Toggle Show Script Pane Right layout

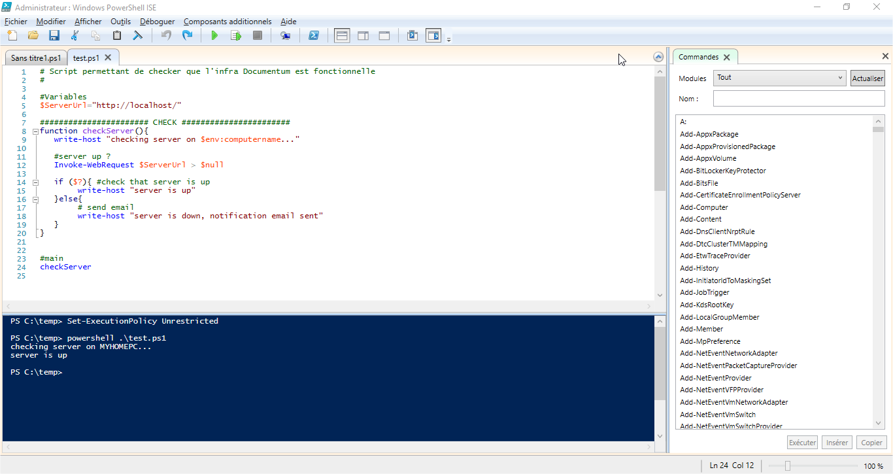pos(363,35)
